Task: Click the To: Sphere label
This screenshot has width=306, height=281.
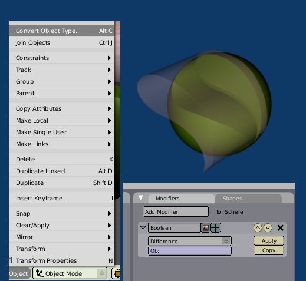Action: [229, 212]
